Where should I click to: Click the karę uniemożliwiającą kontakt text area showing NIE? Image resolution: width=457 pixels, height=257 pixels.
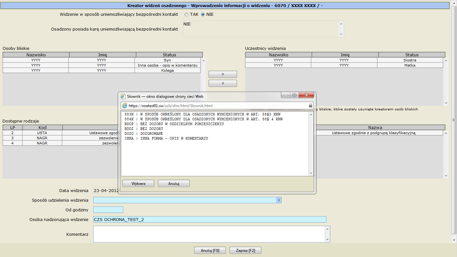tap(261, 29)
